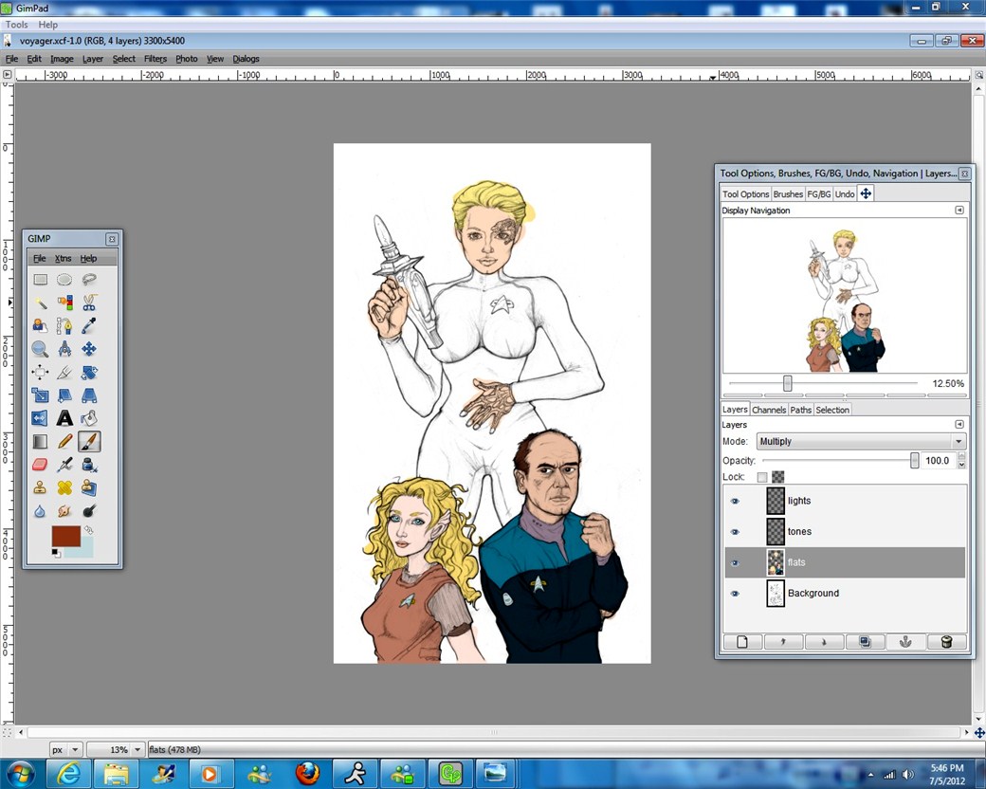
Task: Select the Shear tool
Action: point(64,395)
